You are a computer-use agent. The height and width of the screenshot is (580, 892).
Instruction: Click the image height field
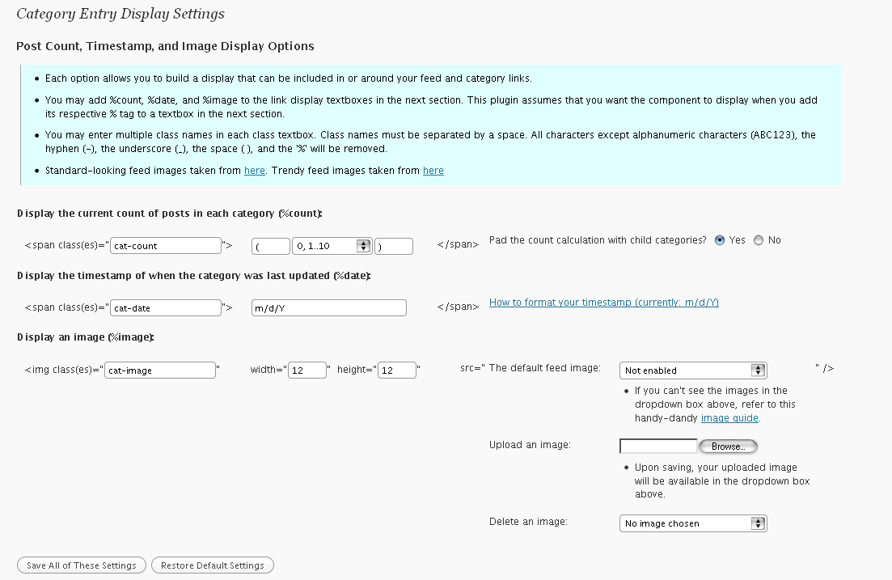(x=397, y=370)
